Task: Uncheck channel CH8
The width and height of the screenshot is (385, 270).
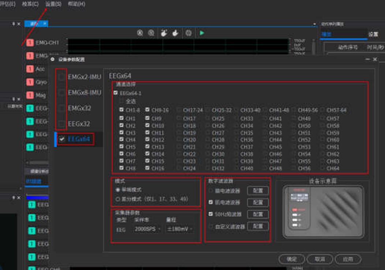Action: click(122, 168)
